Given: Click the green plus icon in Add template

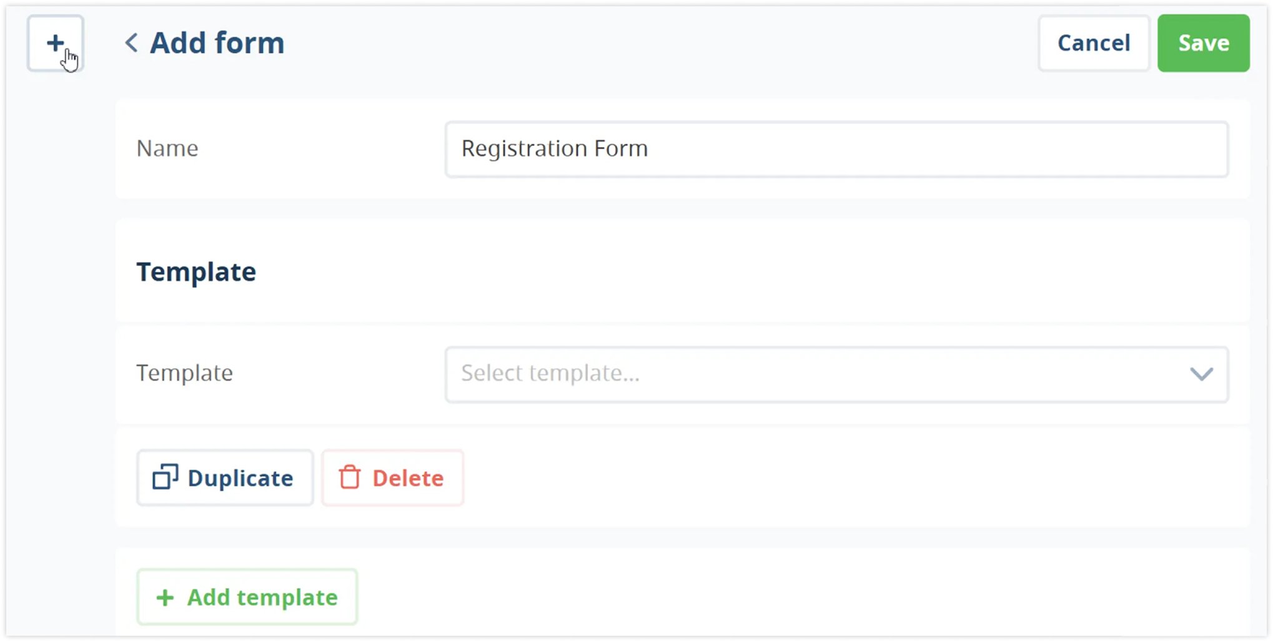Looking at the screenshot, I should tap(165, 597).
